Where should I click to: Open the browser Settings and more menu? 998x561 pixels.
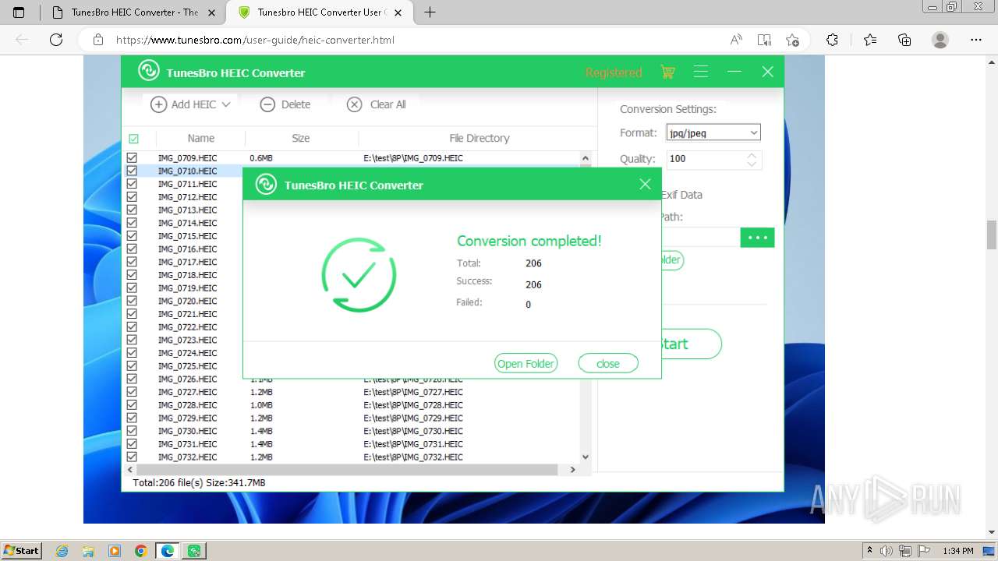click(x=976, y=40)
